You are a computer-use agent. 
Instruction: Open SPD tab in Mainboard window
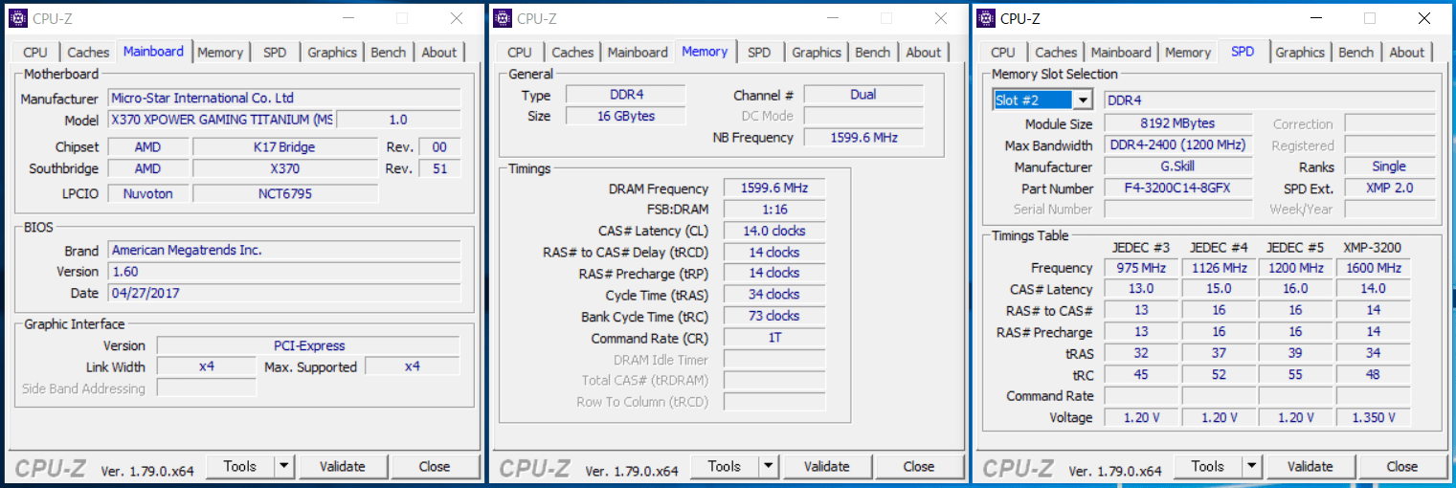275,53
